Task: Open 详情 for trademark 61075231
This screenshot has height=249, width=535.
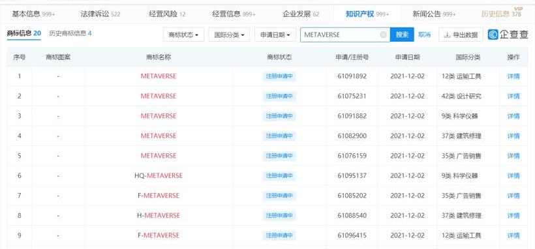Action: [x=513, y=96]
